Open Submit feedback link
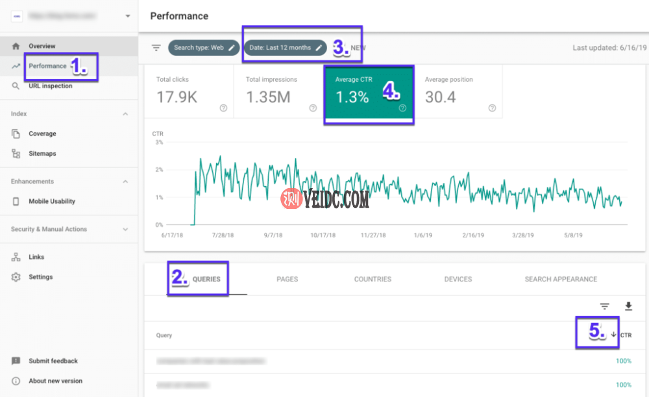 (53, 361)
